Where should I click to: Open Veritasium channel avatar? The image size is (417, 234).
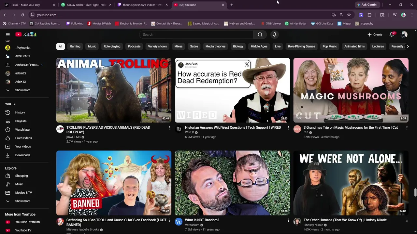(x=179, y=222)
